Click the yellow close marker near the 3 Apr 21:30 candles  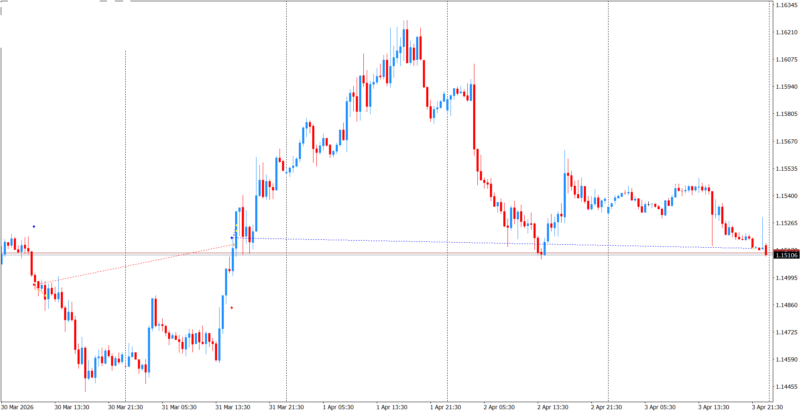(x=753, y=249)
